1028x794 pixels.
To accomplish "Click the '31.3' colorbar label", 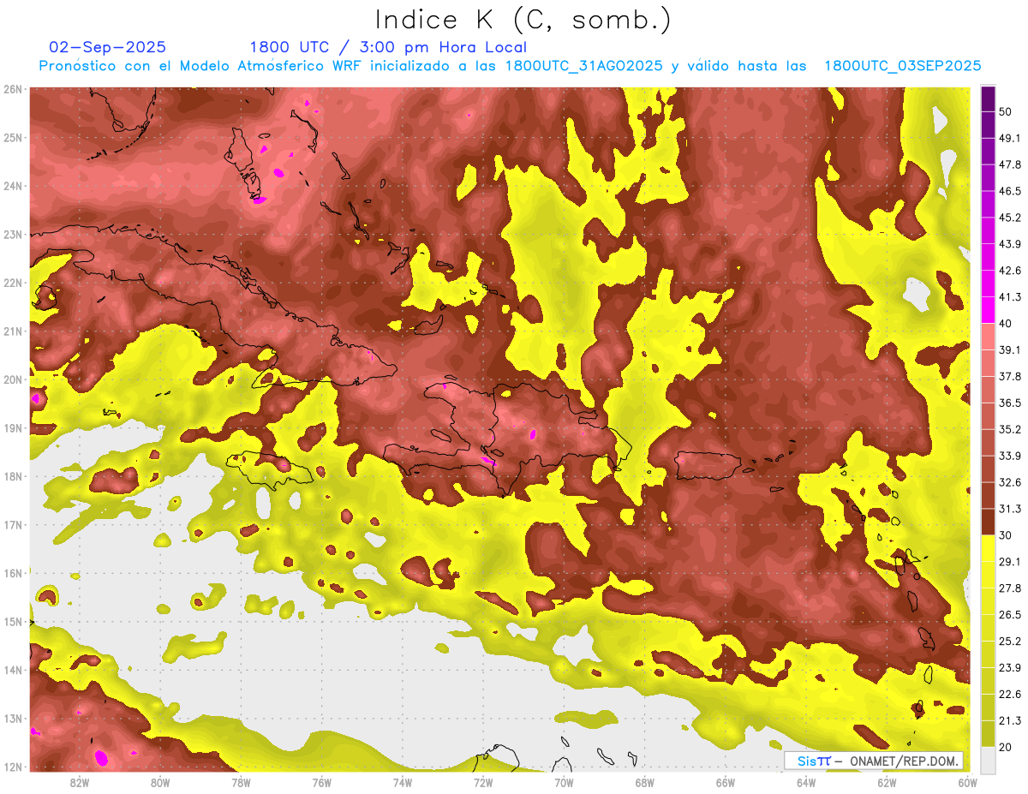I will click(1009, 509).
